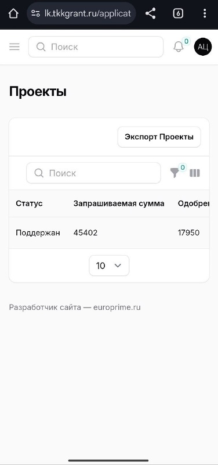Screen dimensions: 218x465
Task: Follow the europrime.ru developer link
Action: [x=117, y=307]
